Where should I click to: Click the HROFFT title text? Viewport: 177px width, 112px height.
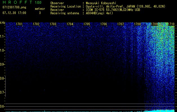click(x=17, y=2)
